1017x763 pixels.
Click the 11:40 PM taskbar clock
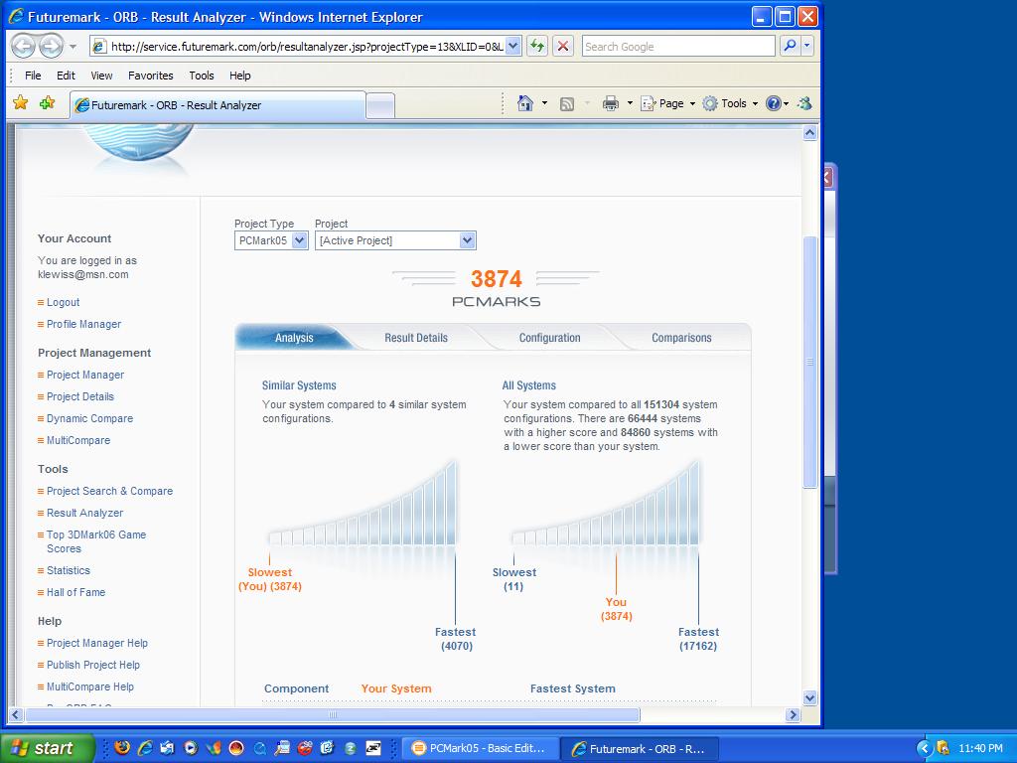point(980,749)
